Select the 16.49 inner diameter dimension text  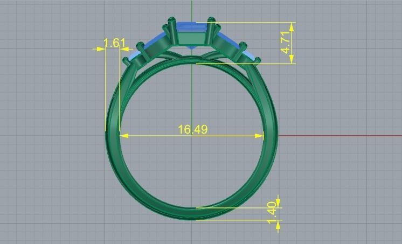pos(192,129)
